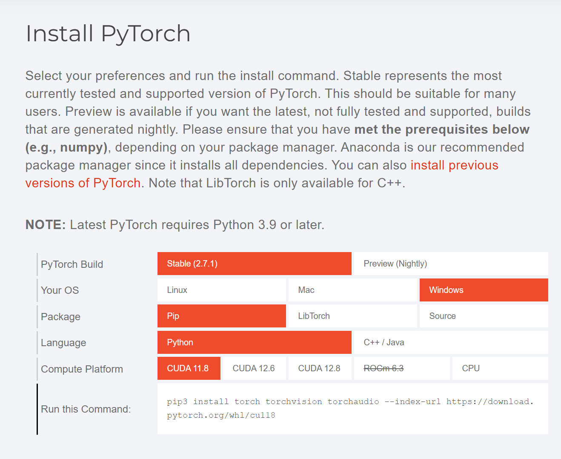This screenshot has width=561, height=459.
Task: Select CUDA 12.6 compute platform
Action: pos(254,368)
